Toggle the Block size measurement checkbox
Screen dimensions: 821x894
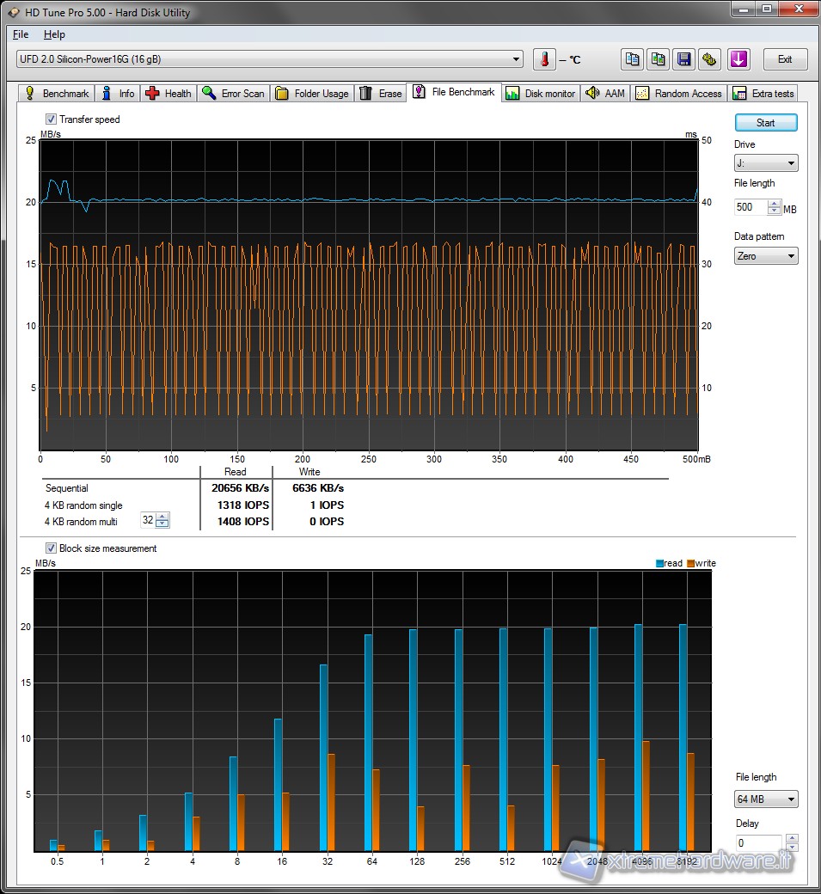[x=51, y=548]
